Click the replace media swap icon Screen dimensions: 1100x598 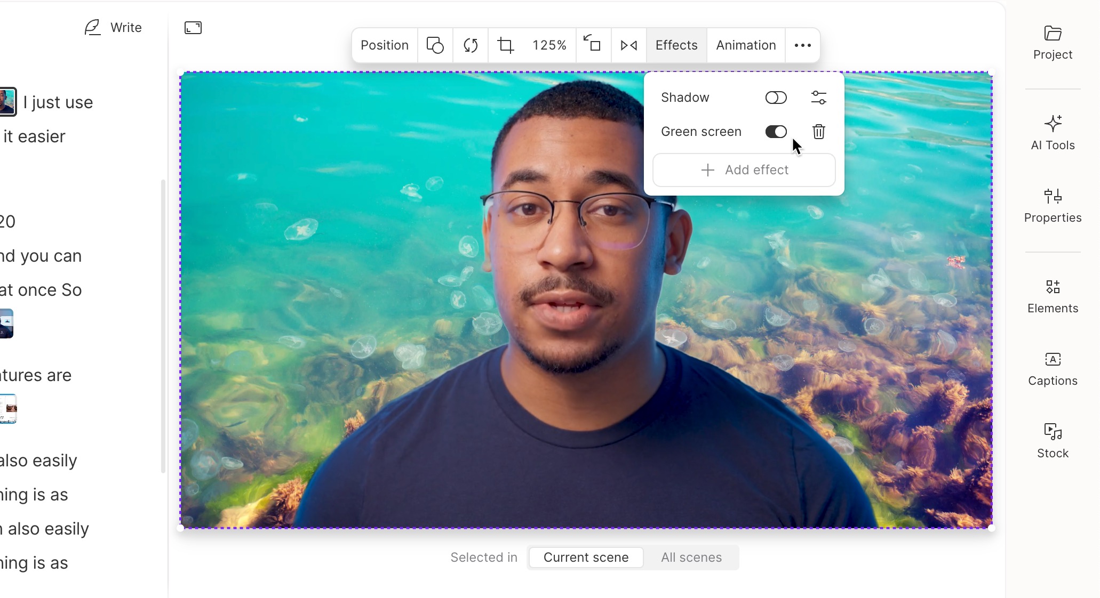point(471,45)
